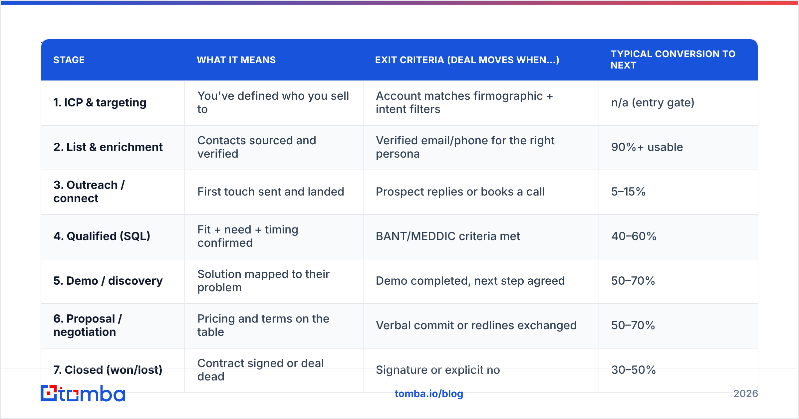
Task: Select TYPICAL CONVERSION TO NEXT header
Action: pos(673,60)
